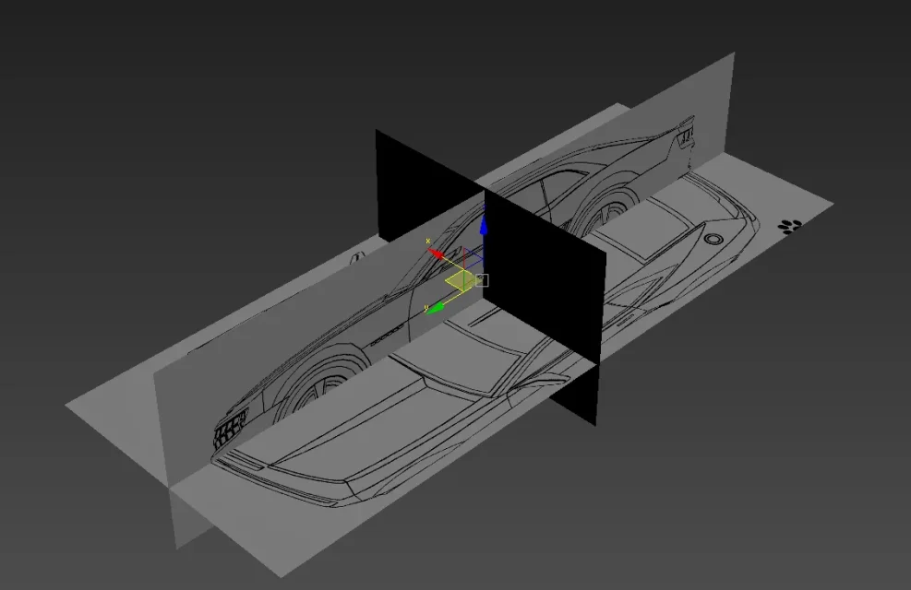
Task: Click the tail light on the side-view blueprint
Action: [686, 136]
